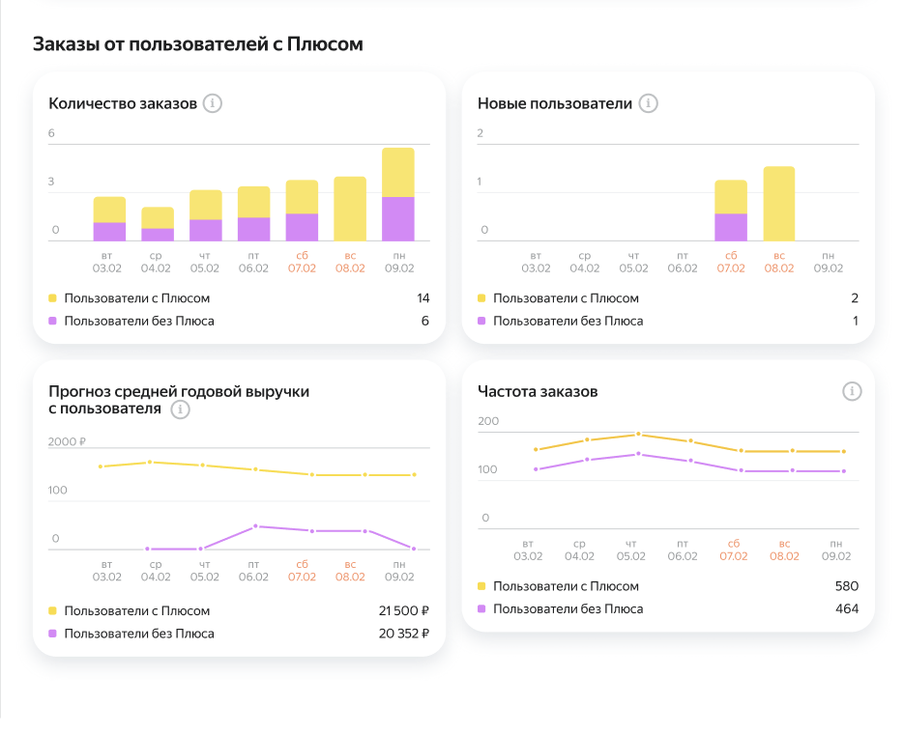Click Пользователи с Плюсом label in revenue forecast card
Screen dimensions: 903x734
point(136,611)
